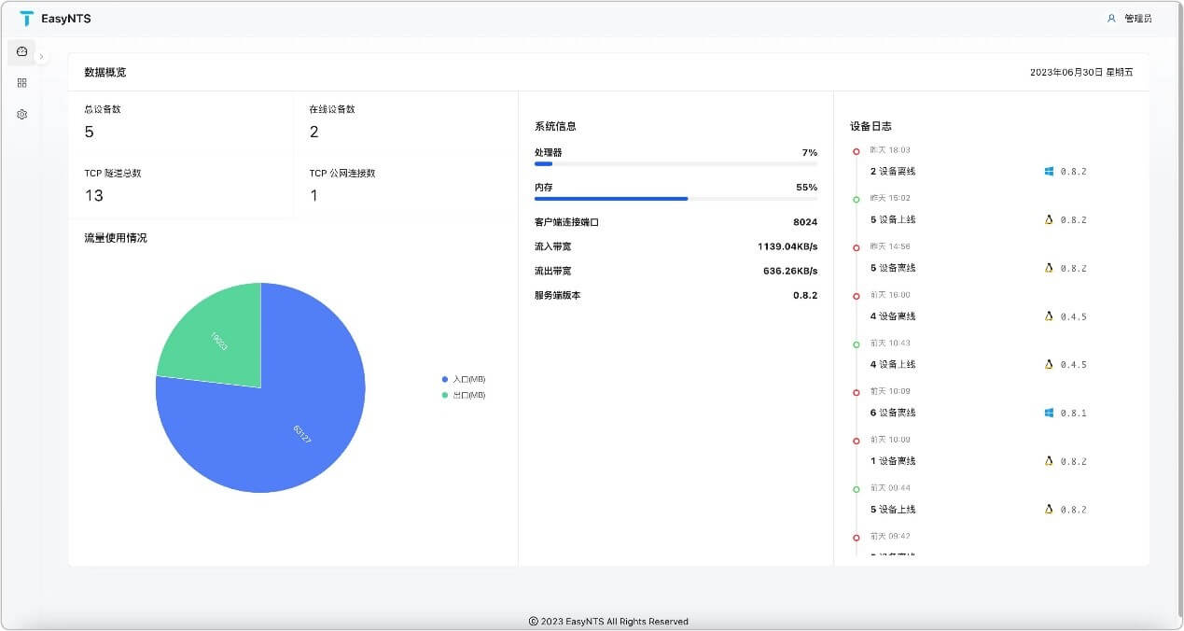The width and height of the screenshot is (1184, 631).
Task: Click the 7% processor percentage
Action: (x=810, y=152)
